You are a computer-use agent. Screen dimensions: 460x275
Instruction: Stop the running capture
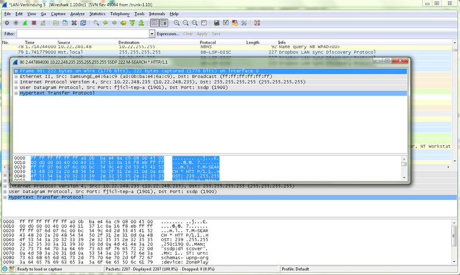pyautogui.click(x=34, y=23)
